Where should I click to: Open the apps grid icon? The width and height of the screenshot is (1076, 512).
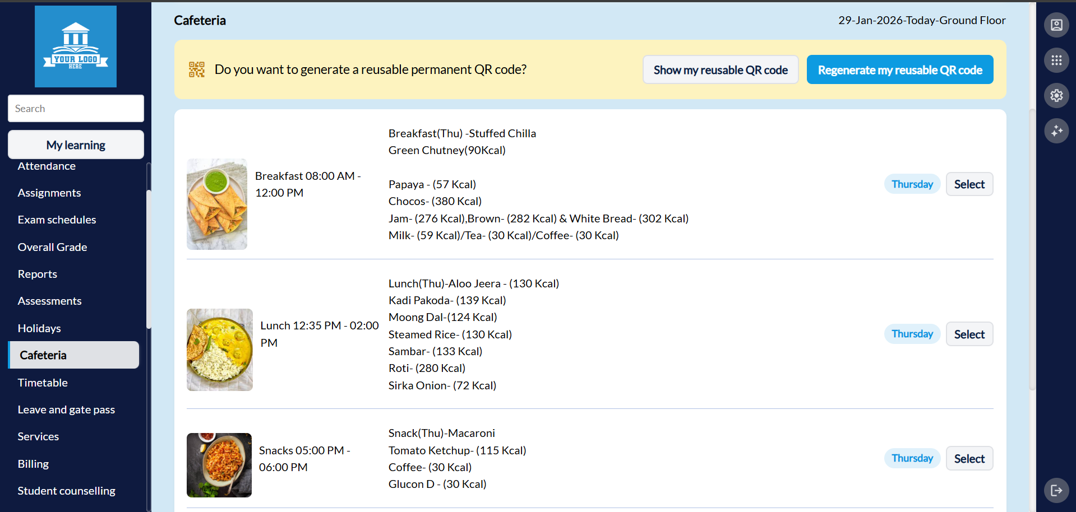pyautogui.click(x=1056, y=60)
